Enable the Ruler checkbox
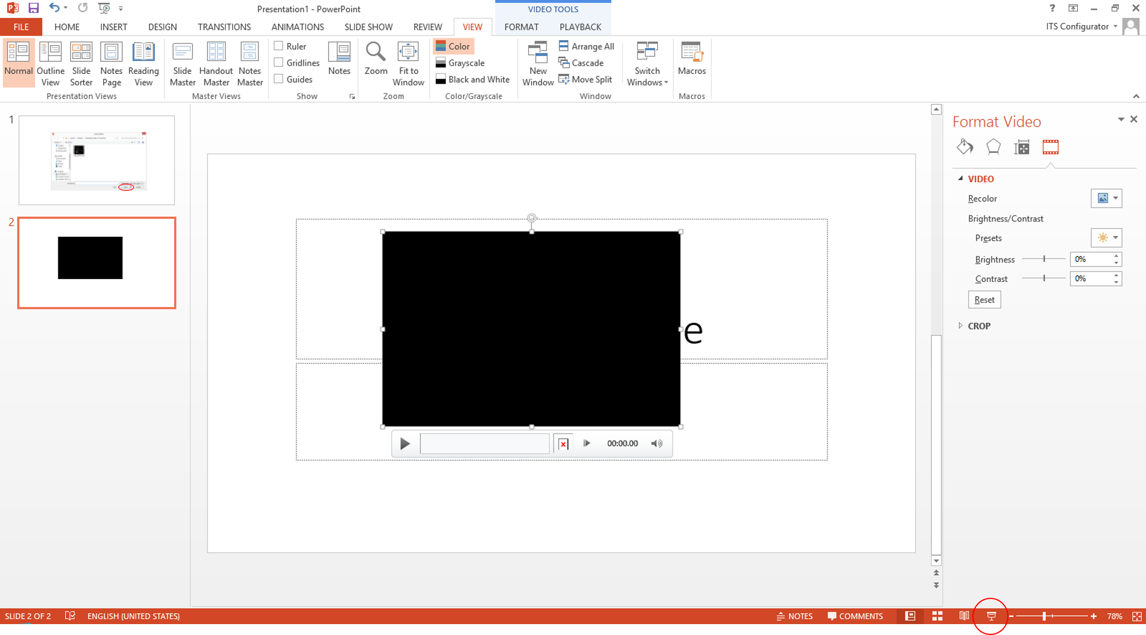The width and height of the screenshot is (1146, 635). [x=278, y=46]
